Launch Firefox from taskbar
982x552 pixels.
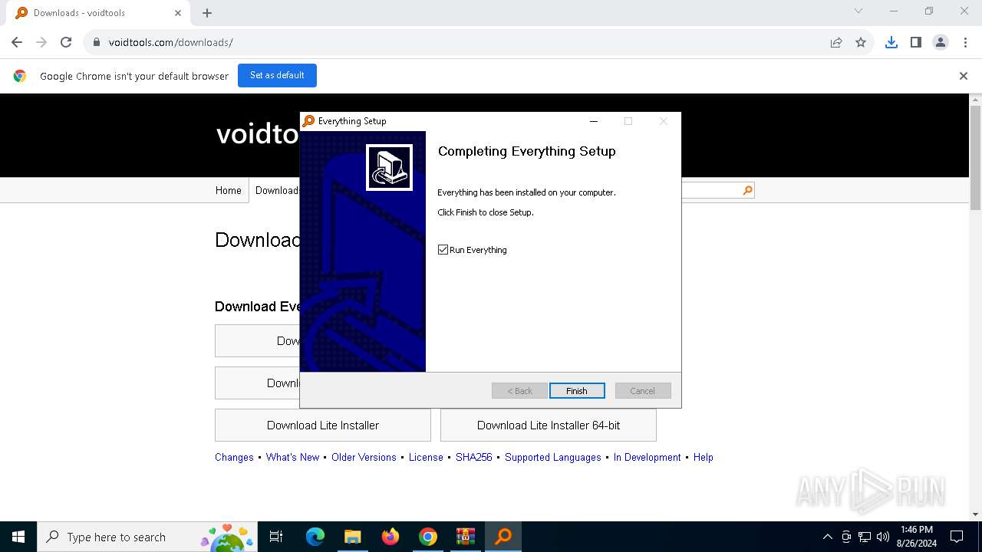click(390, 537)
